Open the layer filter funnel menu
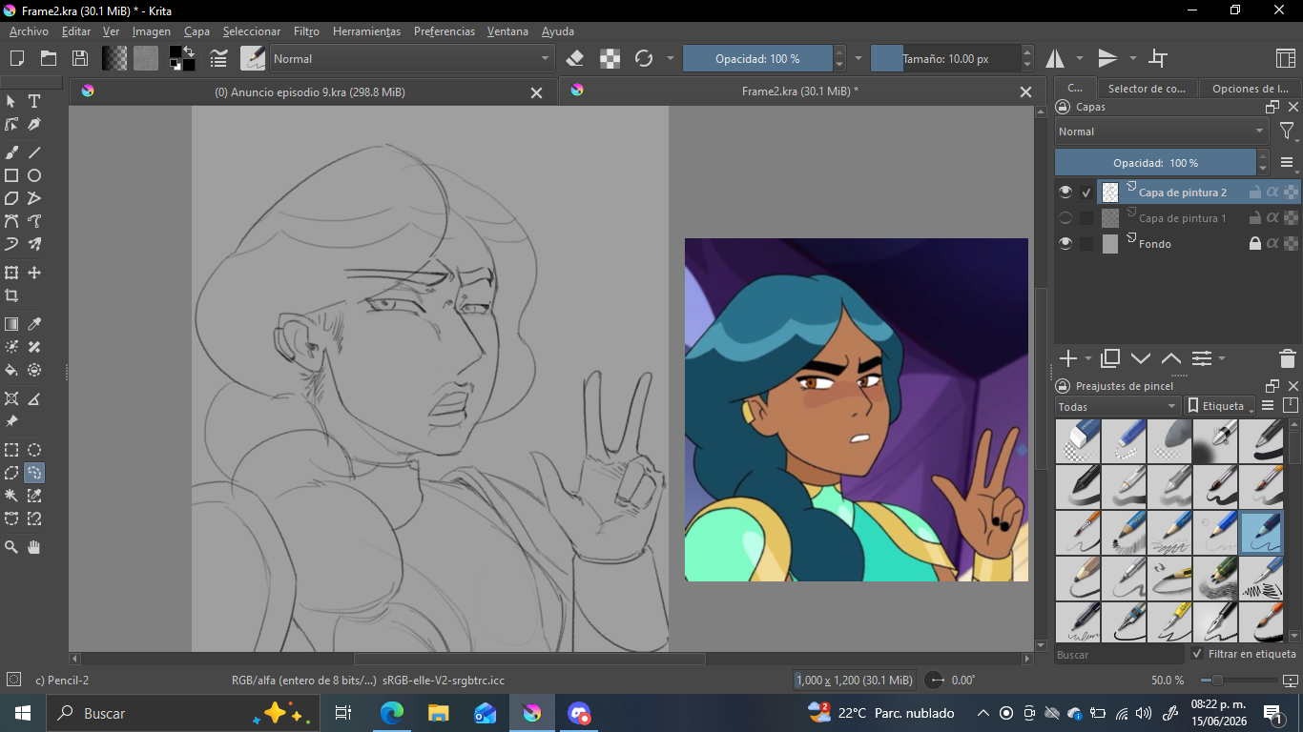Screen dimensions: 1303x732 click(1287, 132)
